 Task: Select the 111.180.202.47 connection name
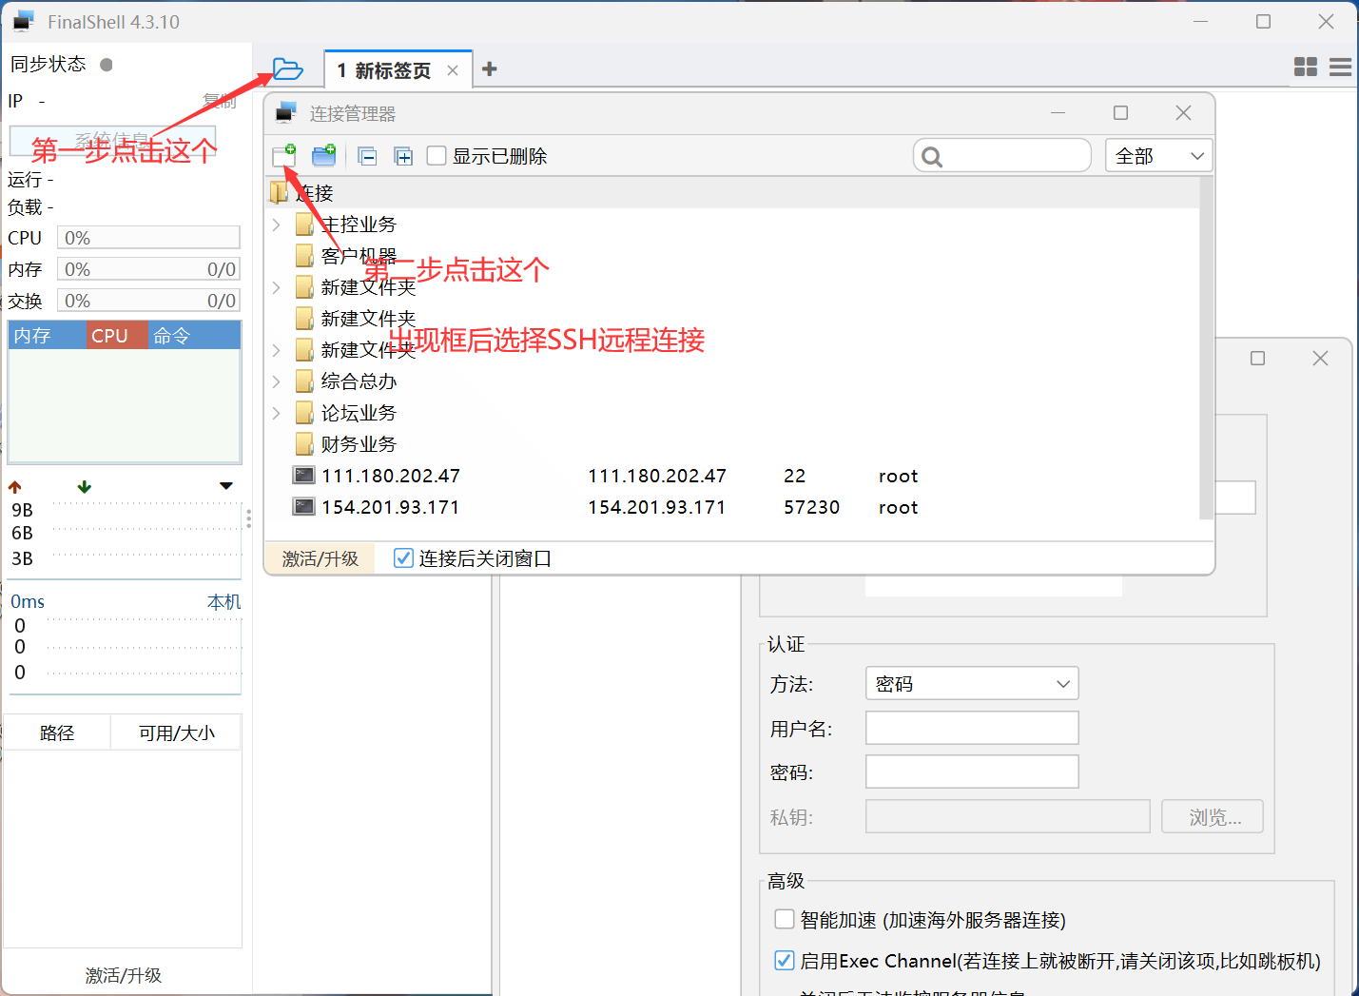click(391, 476)
